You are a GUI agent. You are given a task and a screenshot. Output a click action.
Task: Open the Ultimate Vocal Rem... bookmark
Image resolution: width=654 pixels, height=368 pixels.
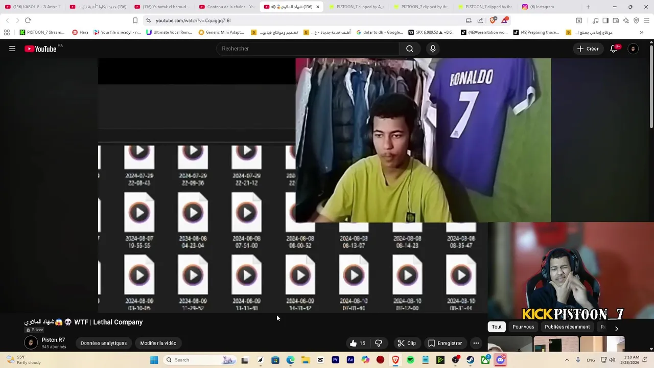(169, 32)
